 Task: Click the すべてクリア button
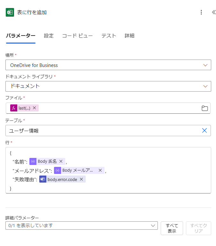(x=198, y=228)
